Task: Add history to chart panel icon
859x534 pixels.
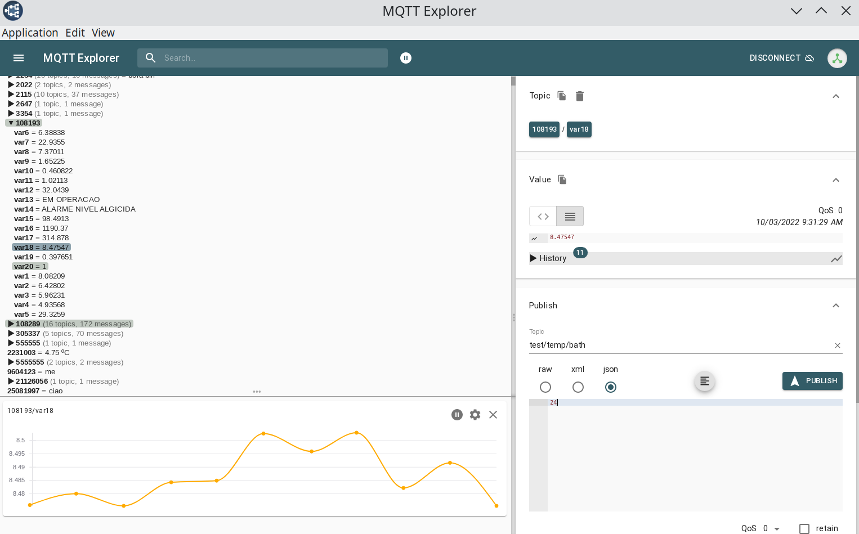Action: pos(836,259)
